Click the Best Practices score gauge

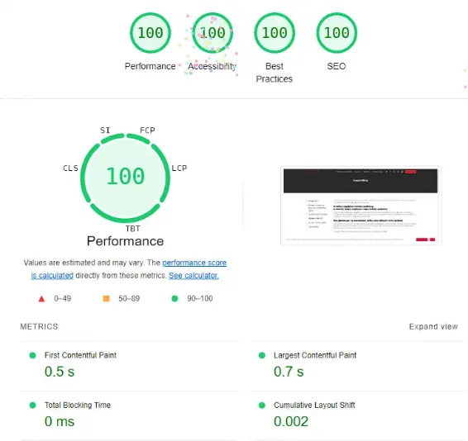pos(275,33)
